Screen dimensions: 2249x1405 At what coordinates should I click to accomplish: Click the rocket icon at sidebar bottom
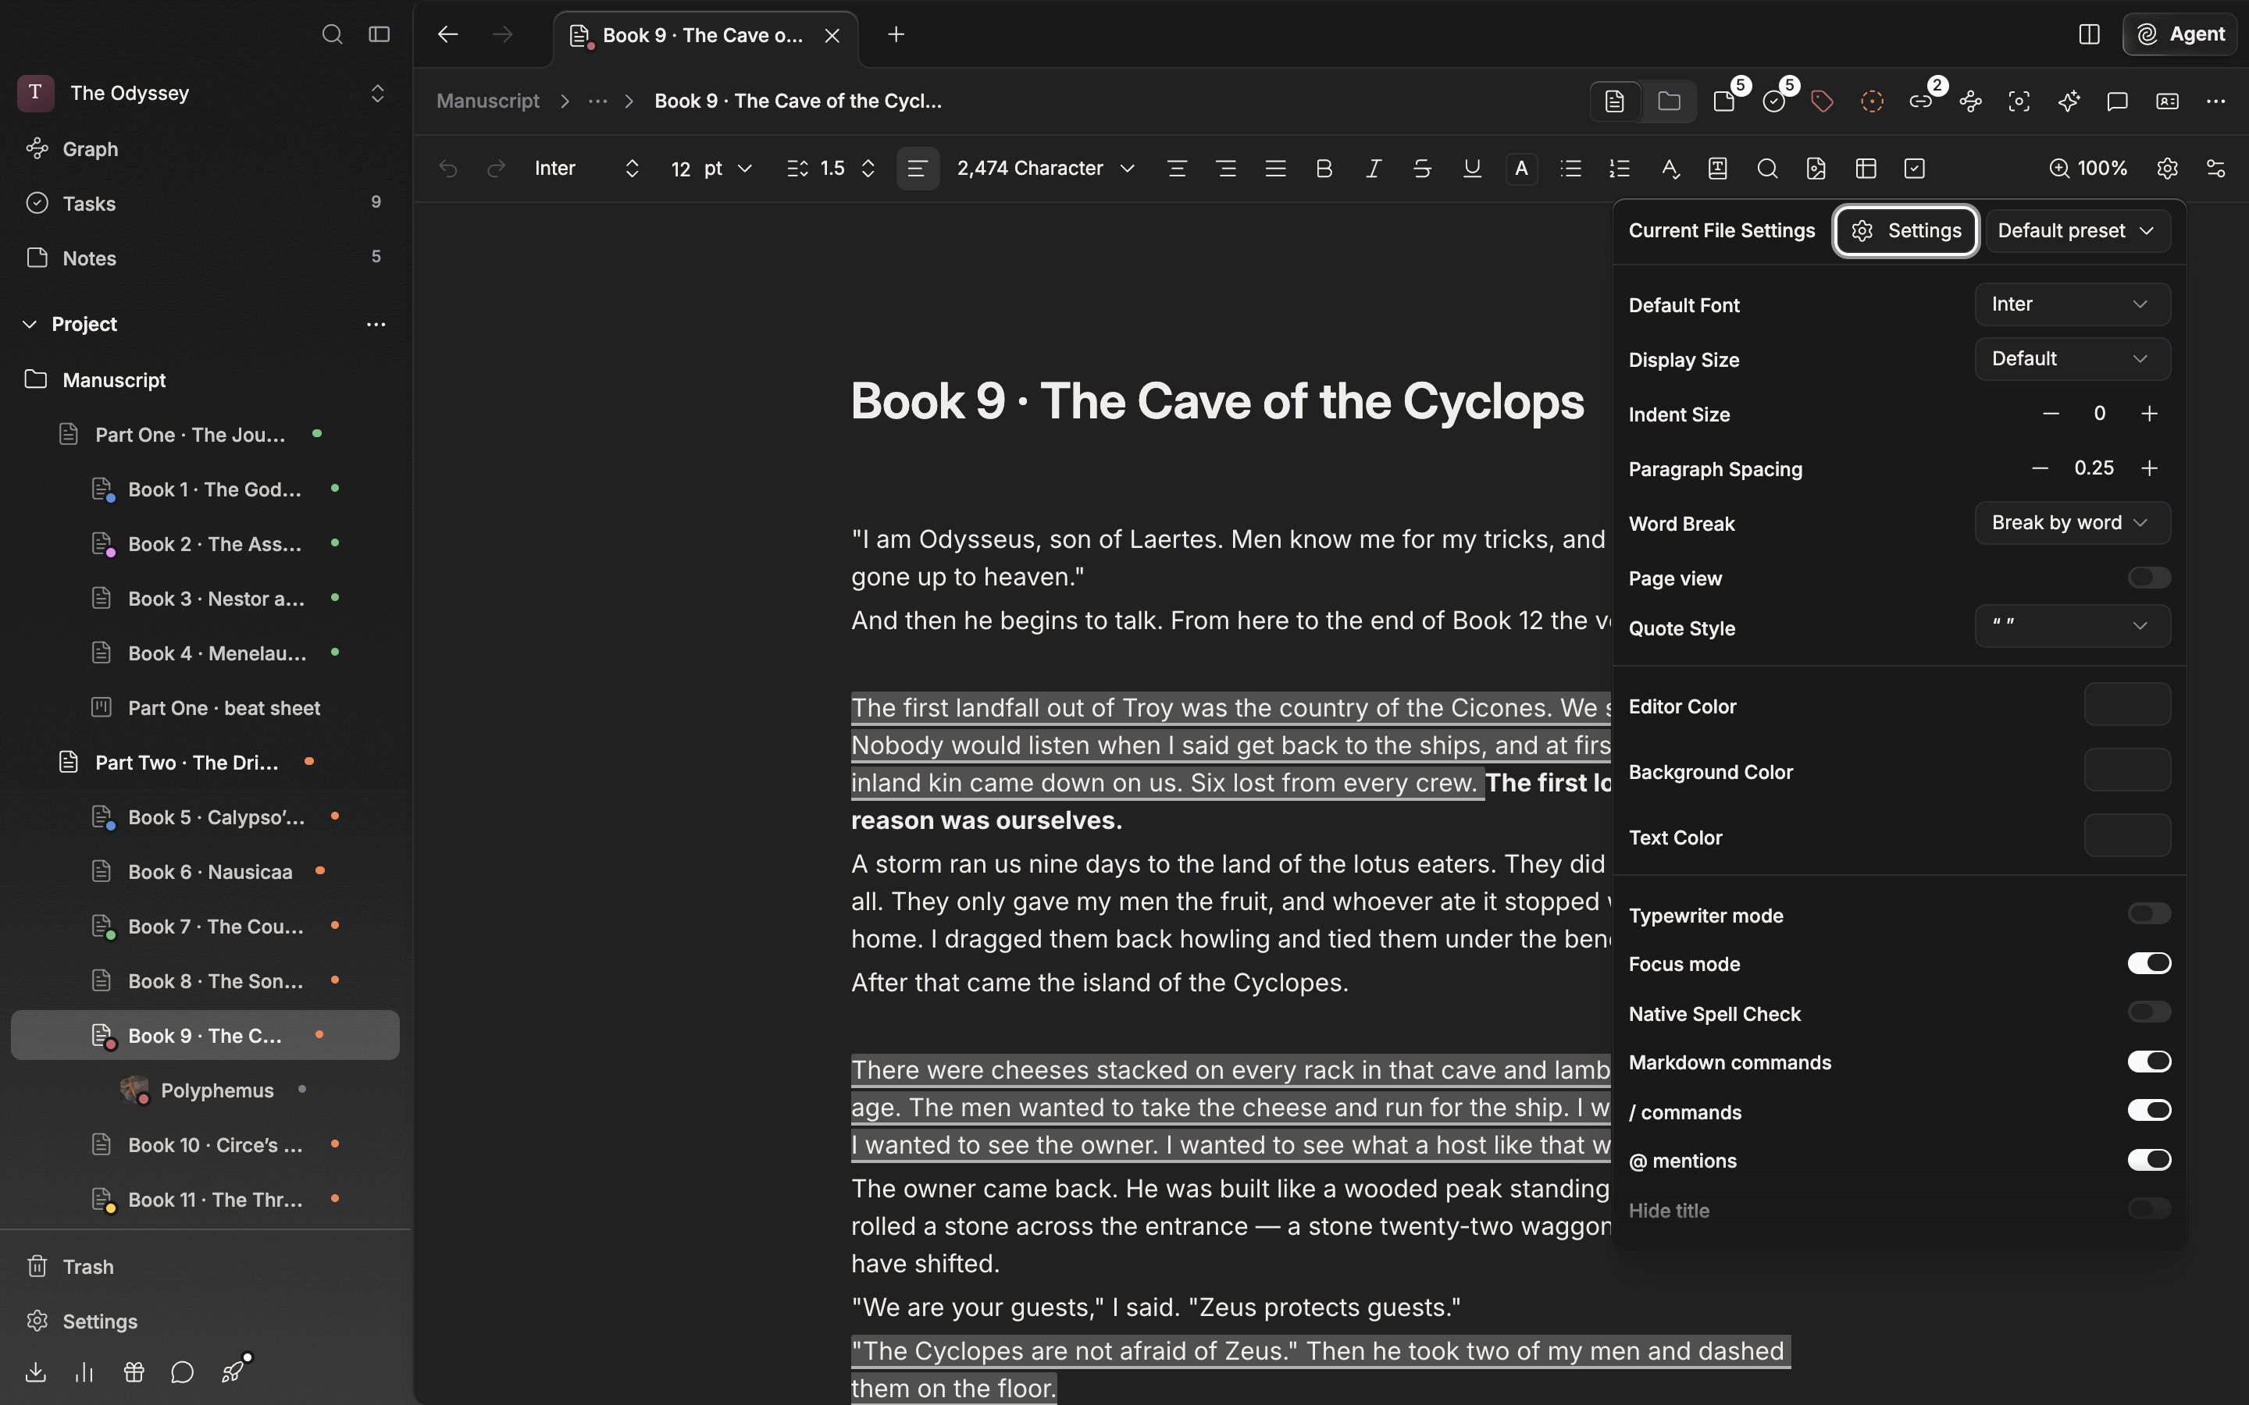(x=233, y=1371)
